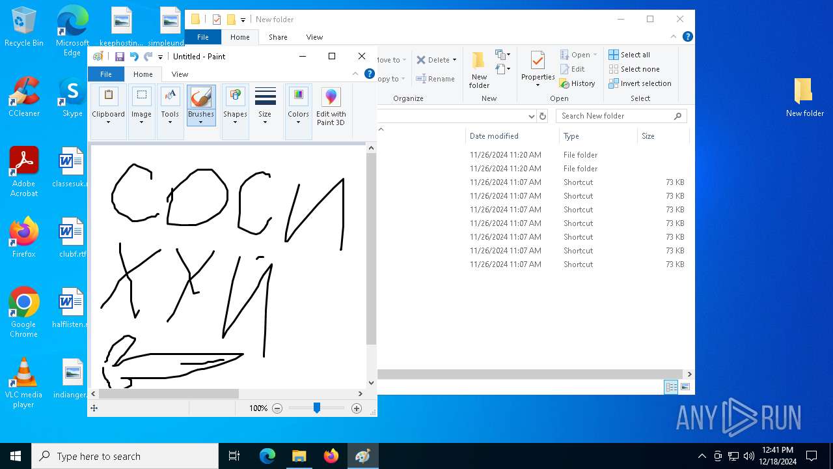This screenshot has height=469, width=833.
Task: Click Delete in the Explorer ribbon
Action: [433, 60]
